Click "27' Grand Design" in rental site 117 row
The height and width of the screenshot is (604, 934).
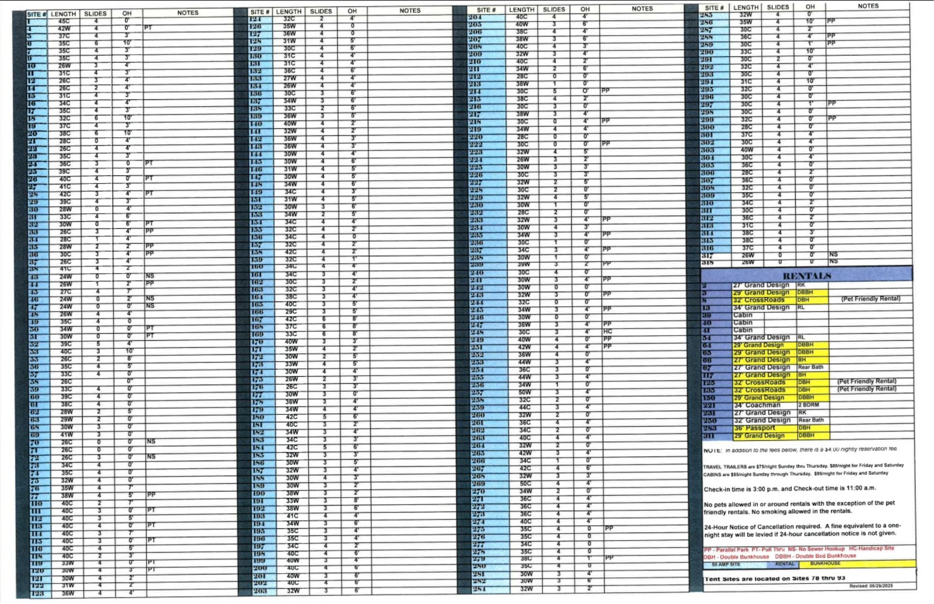(x=762, y=375)
